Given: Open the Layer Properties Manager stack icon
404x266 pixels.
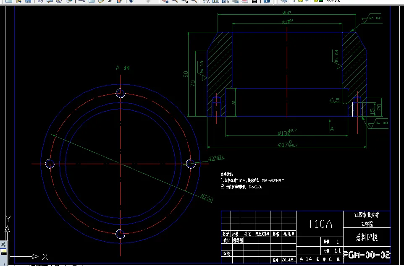Looking at the screenshot, I should [x=284, y=1].
